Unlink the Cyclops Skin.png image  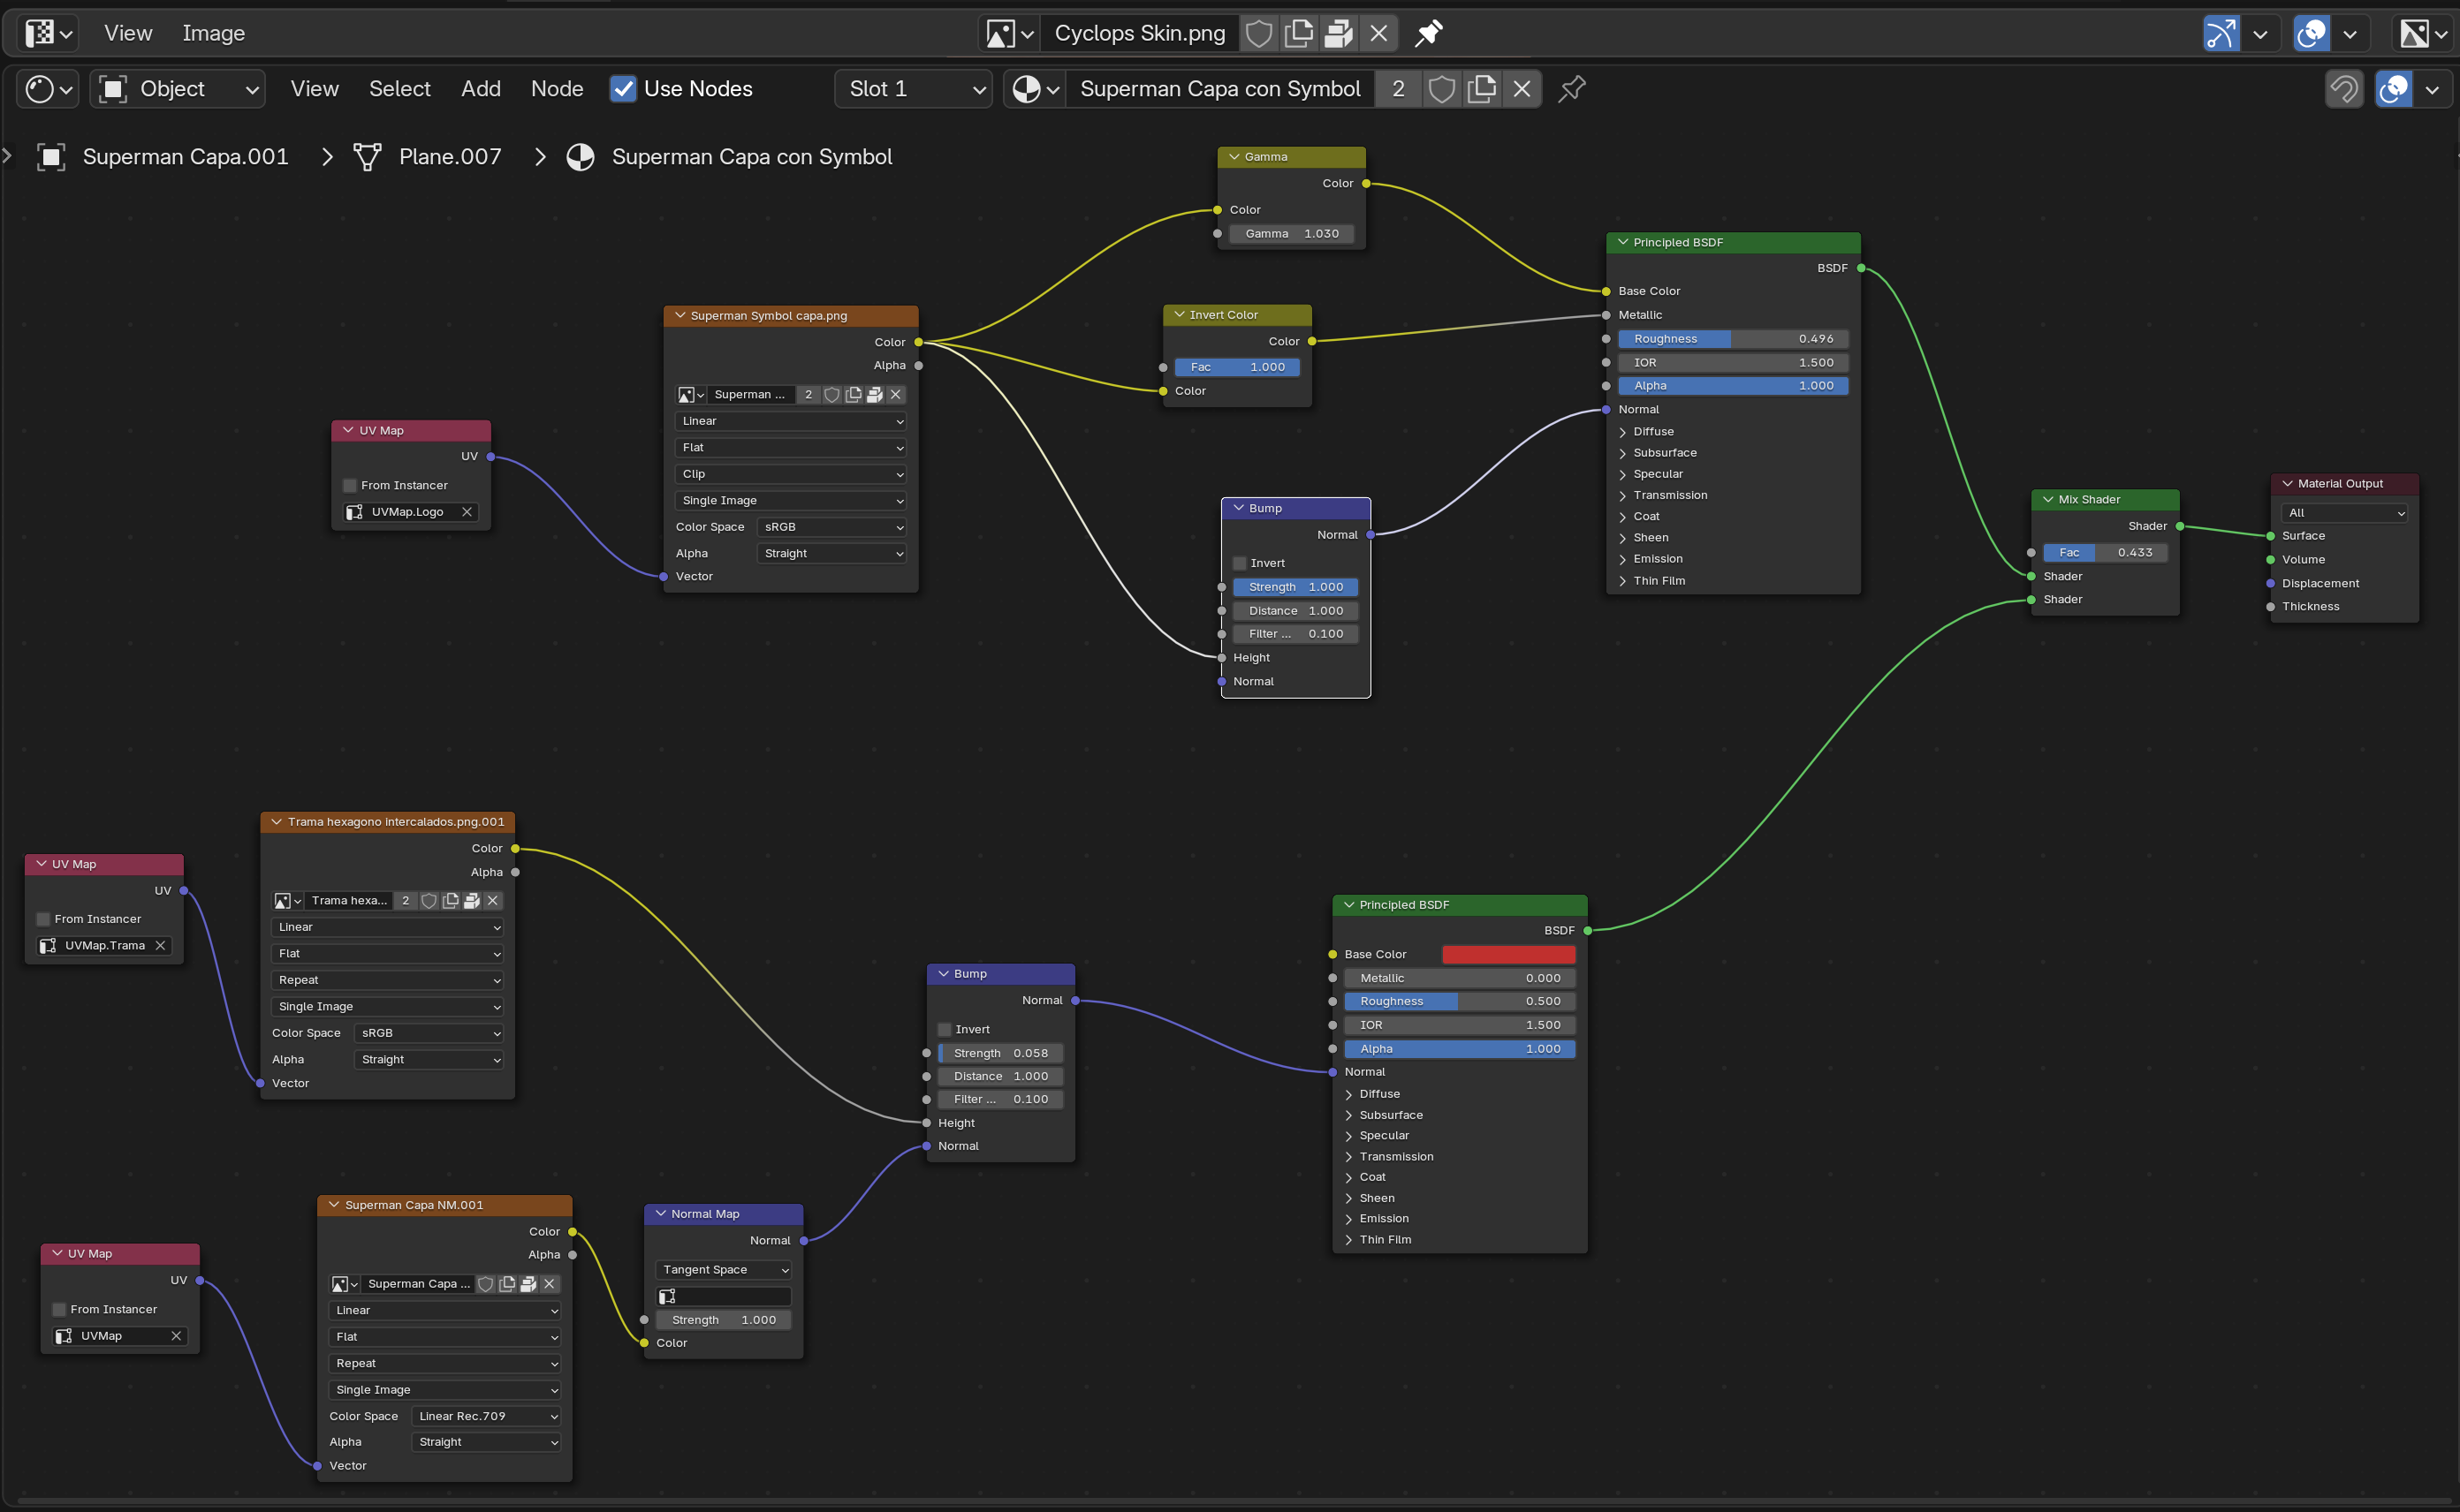click(1378, 33)
